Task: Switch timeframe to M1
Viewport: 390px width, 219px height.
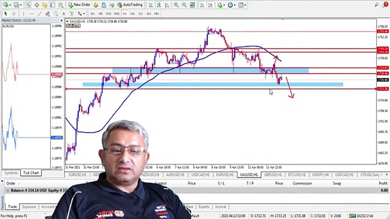Action: (93, 14)
